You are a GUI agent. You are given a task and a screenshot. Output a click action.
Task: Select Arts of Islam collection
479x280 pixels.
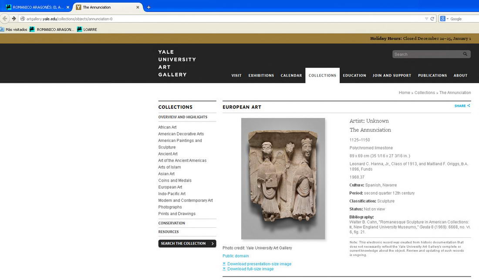coord(169,167)
